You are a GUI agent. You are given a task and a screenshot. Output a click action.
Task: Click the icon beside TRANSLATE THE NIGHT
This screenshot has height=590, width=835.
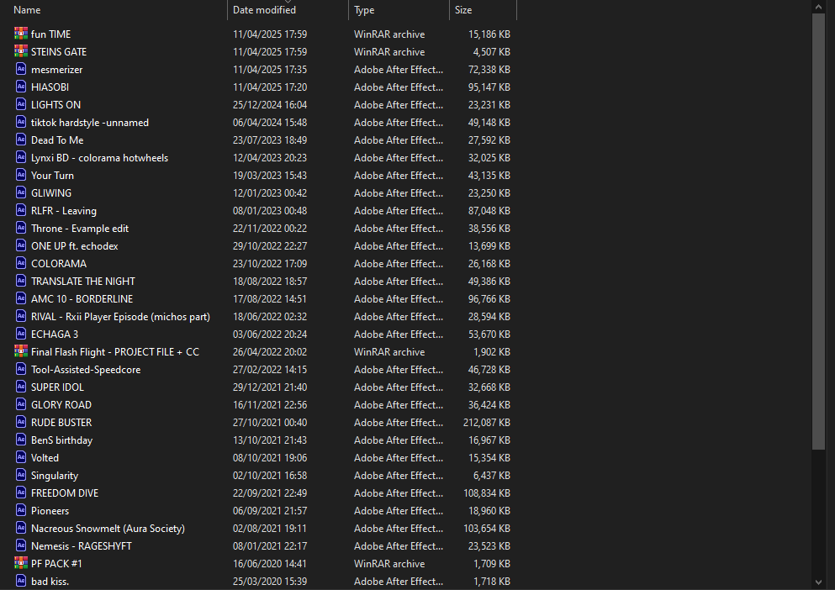click(x=21, y=281)
